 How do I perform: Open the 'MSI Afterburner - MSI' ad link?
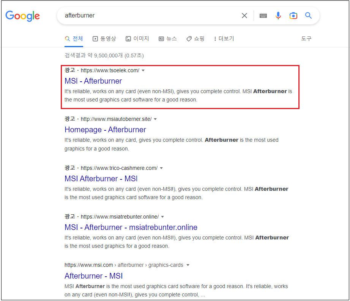pyautogui.click(x=101, y=179)
